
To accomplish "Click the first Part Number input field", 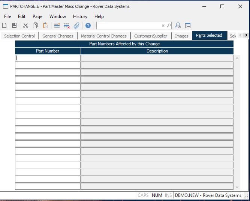I will (48, 58).
